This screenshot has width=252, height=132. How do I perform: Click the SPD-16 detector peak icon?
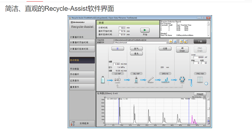165,80
